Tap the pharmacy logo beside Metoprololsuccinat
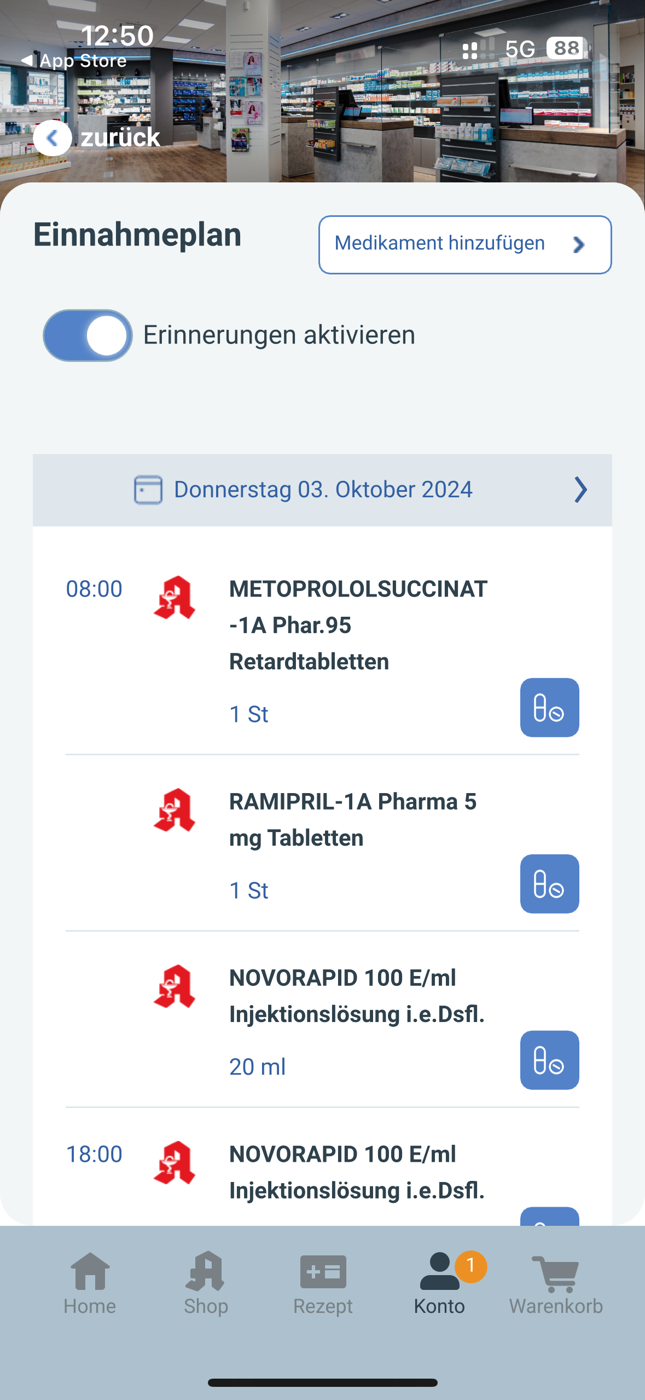The width and height of the screenshot is (645, 1400). click(x=175, y=598)
